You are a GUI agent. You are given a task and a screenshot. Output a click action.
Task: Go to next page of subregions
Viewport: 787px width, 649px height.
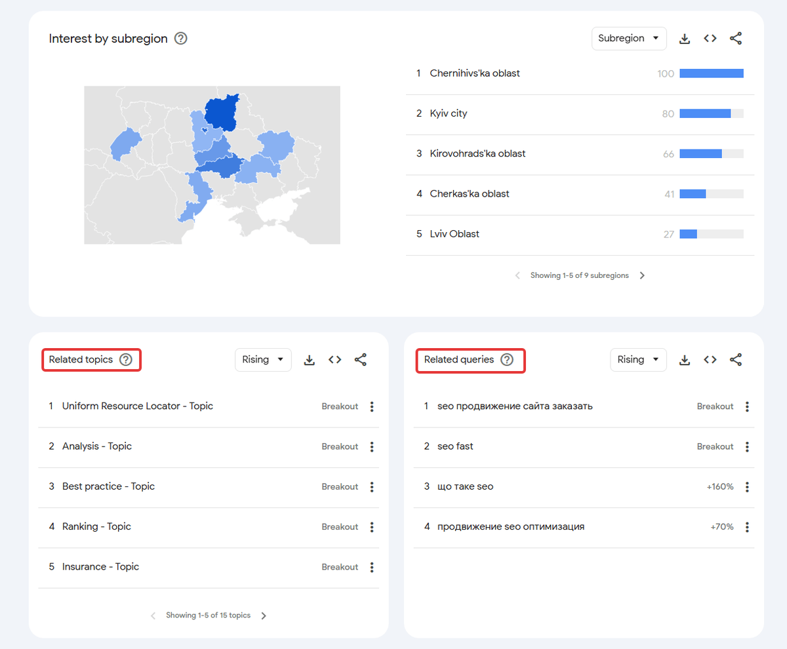(642, 275)
